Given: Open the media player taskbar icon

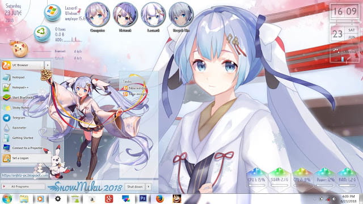Looking at the screenshot, I should (x=40, y=199).
